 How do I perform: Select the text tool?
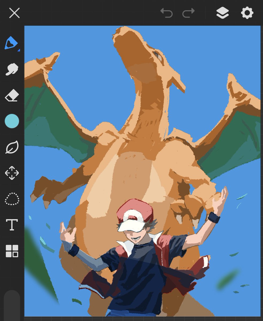tap(12, 225)
